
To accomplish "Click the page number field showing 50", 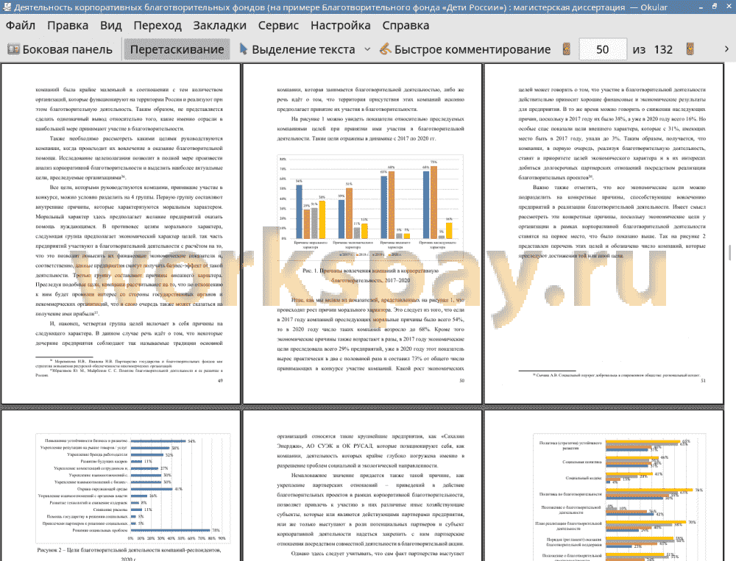I will pos(603,49).
